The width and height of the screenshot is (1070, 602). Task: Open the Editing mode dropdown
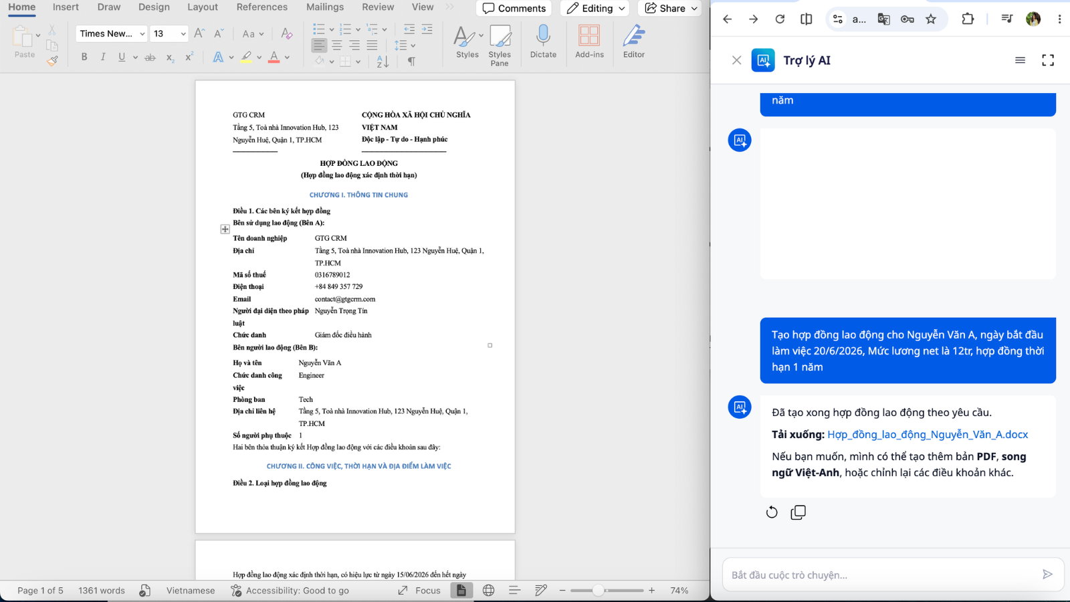(596, 8)
